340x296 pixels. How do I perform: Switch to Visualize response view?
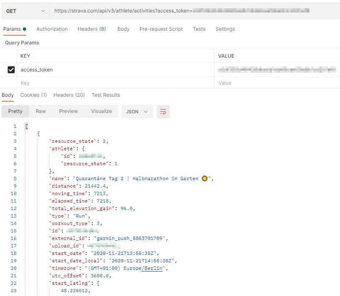coord(101,111)
